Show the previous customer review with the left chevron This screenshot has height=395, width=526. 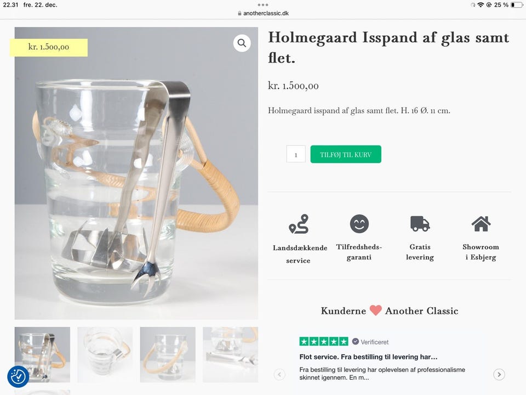pos(279,374)
